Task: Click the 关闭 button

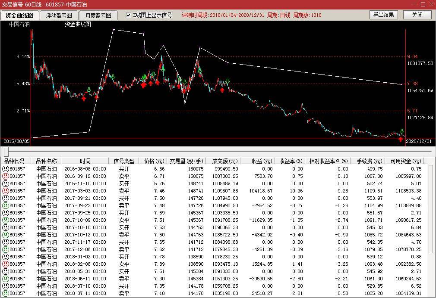Action: (x=417, y=15)
